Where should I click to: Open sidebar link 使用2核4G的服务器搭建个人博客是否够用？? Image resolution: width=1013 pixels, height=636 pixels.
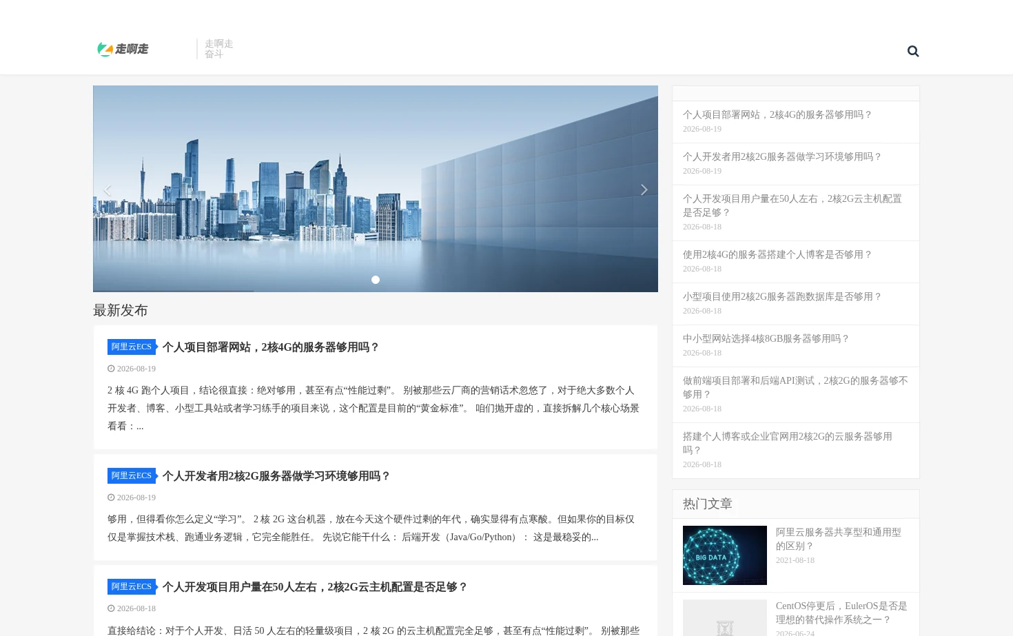pyautogui.click(x=778, y=255)
